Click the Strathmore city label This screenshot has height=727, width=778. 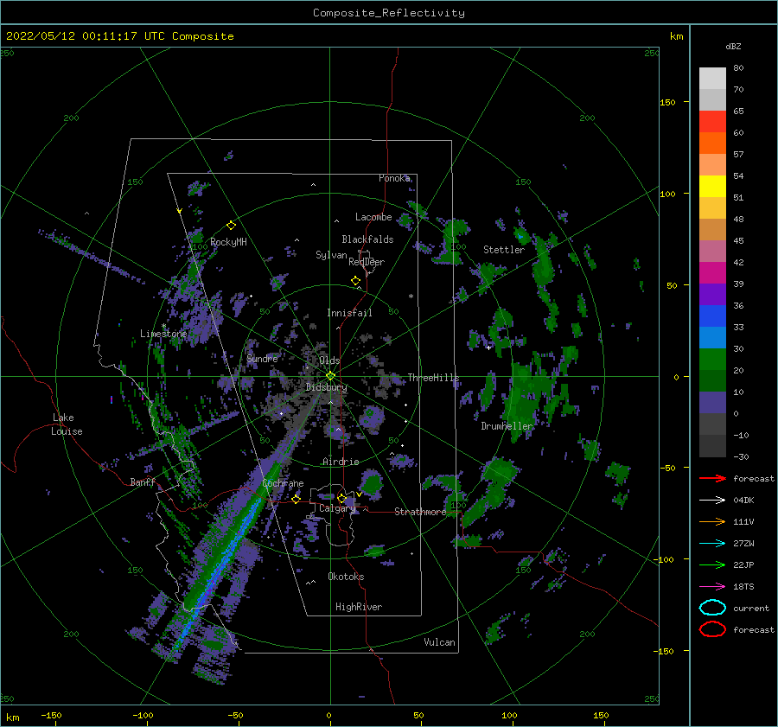pyautogui.click(x=420, y=512)
